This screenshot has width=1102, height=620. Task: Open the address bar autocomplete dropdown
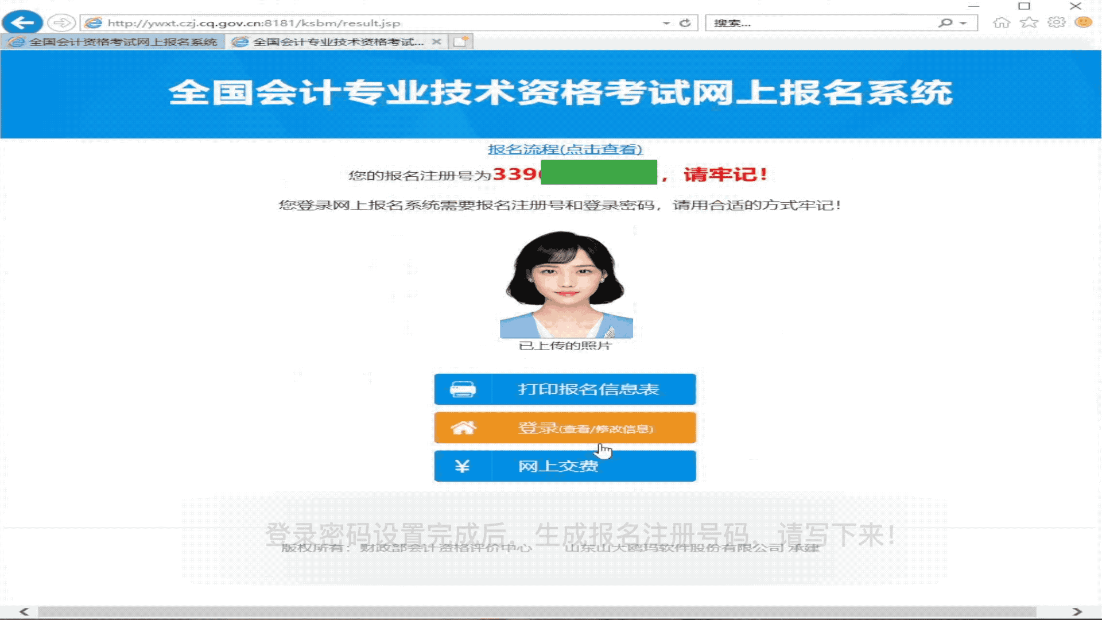666,23
